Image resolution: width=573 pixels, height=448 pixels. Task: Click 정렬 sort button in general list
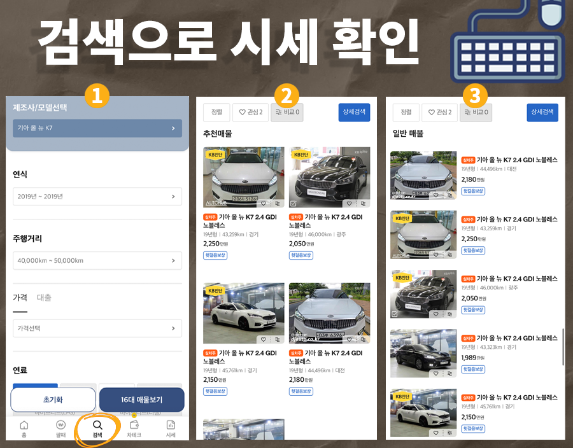406,112
